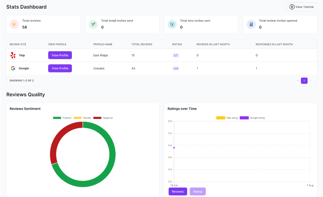Toggle the Google rating legend series
Image resolution: width=323 pixels, height=197 pixels.
(252, 118)
